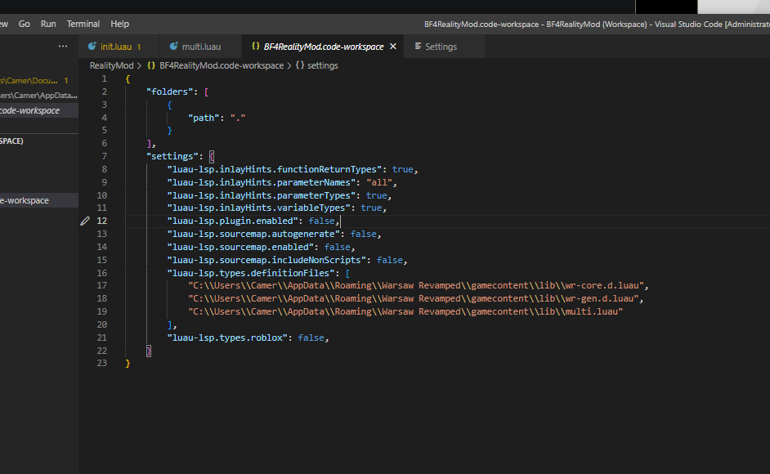770x474 pixels.
Task: Click the pencil icon beside line 12
Action: (x=85, y=221)
